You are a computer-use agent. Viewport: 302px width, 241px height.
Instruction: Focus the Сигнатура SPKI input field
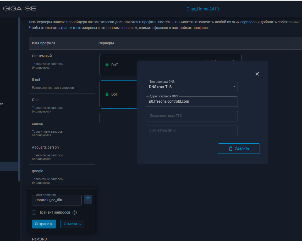(191, 131)
